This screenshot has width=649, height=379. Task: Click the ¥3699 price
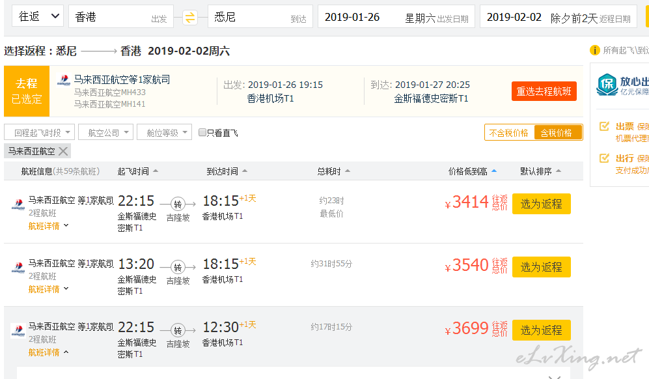click(x=467, y=328)
